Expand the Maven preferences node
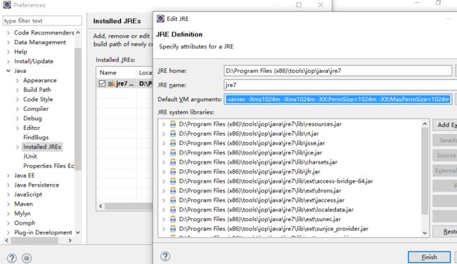 [8, 204]
